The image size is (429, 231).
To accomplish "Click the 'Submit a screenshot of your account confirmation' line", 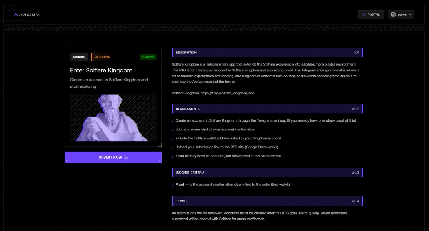I will 215,129.
